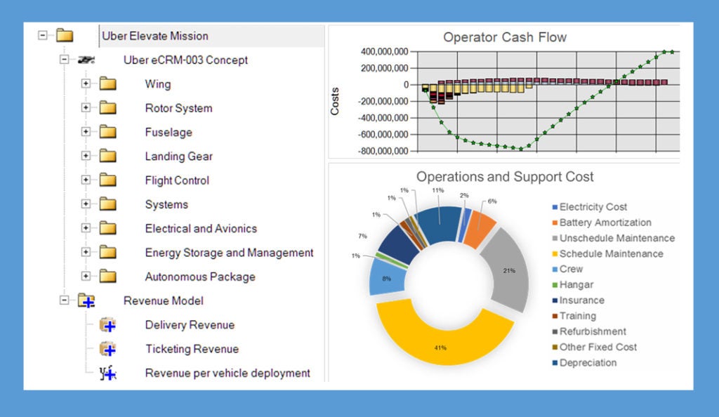Click the Schedule Maintenance legend entry

[607, 253]
